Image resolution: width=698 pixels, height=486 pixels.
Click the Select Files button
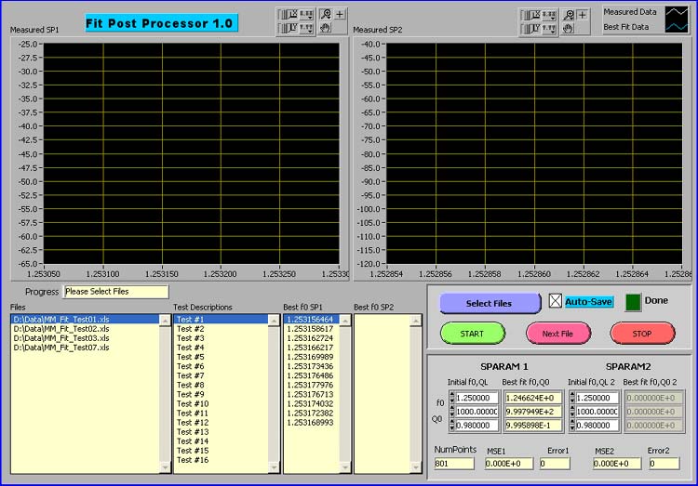point(490,303)
